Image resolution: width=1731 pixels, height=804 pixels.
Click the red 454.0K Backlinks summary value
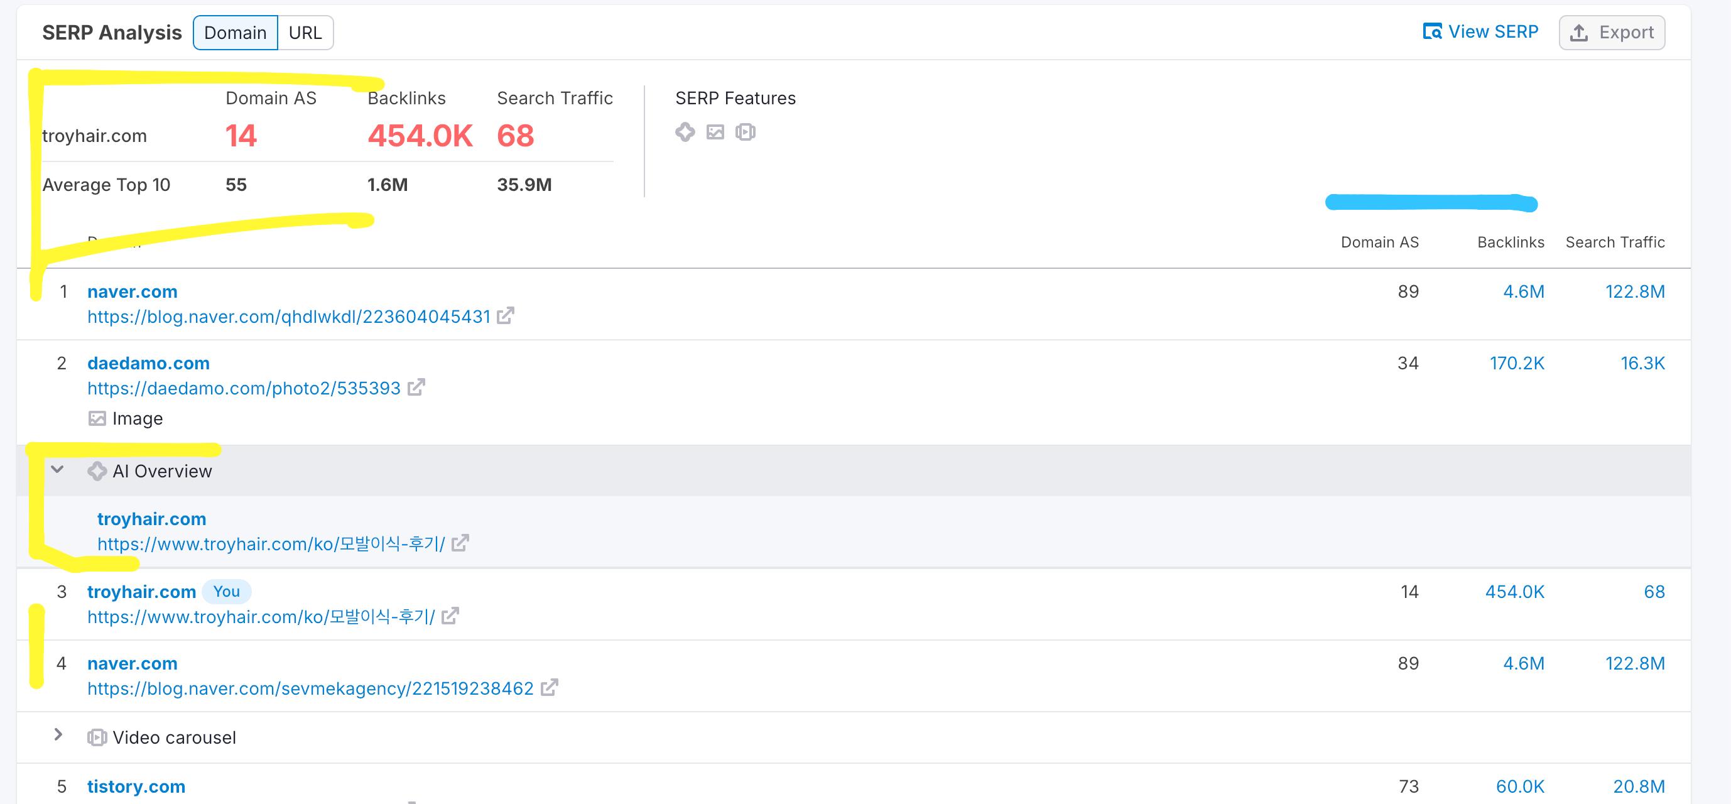point(420,136)
